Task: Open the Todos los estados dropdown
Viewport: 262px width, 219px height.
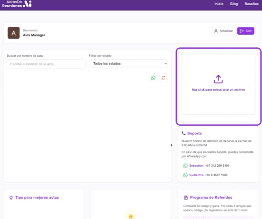Action: pyautogui.click(x=128, y=64)
